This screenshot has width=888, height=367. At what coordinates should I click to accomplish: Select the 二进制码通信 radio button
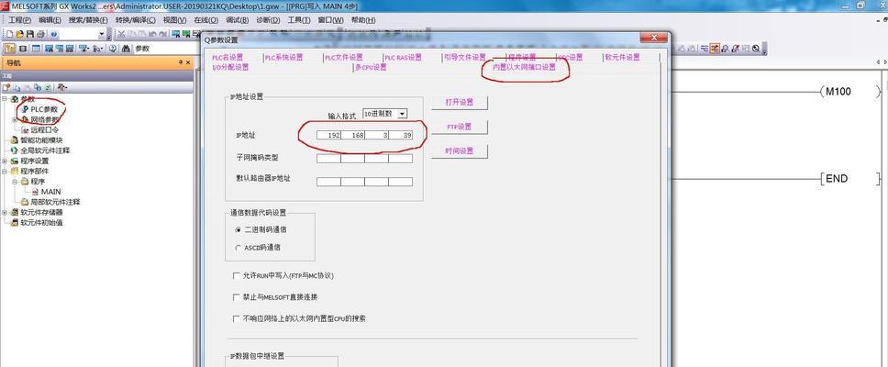[238, 230]
